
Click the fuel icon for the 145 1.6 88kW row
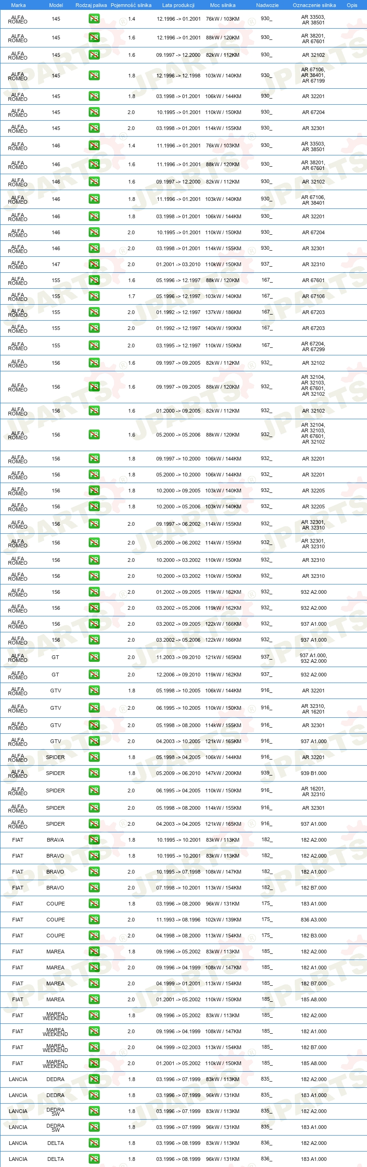tap(94, 38)
